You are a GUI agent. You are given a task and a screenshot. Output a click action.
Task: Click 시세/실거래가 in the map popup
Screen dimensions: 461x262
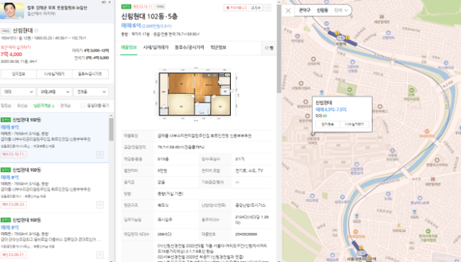[354, 124]
